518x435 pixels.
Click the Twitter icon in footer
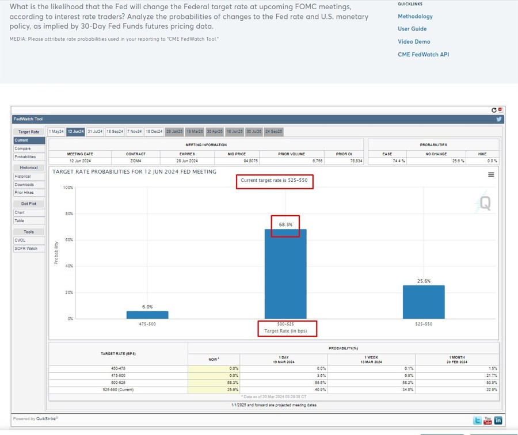click(477, 420)
